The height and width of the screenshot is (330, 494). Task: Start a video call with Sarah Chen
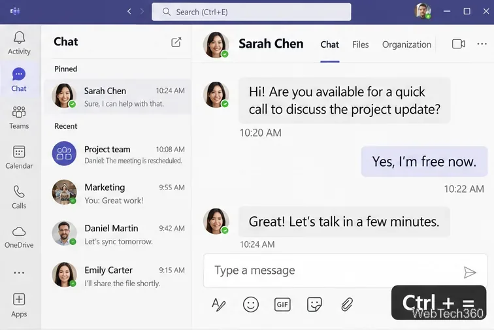(x=459, y=44)
